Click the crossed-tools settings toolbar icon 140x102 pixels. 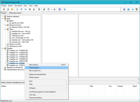click(8, 9)
